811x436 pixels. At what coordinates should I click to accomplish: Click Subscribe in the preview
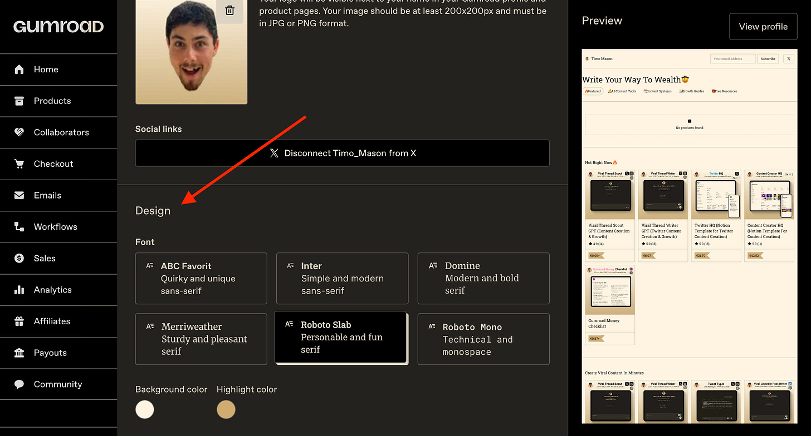768,58
